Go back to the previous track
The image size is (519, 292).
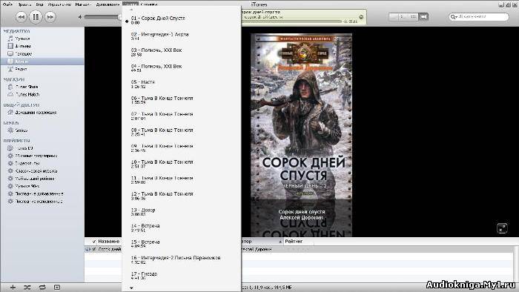click(x=21, y=17)
